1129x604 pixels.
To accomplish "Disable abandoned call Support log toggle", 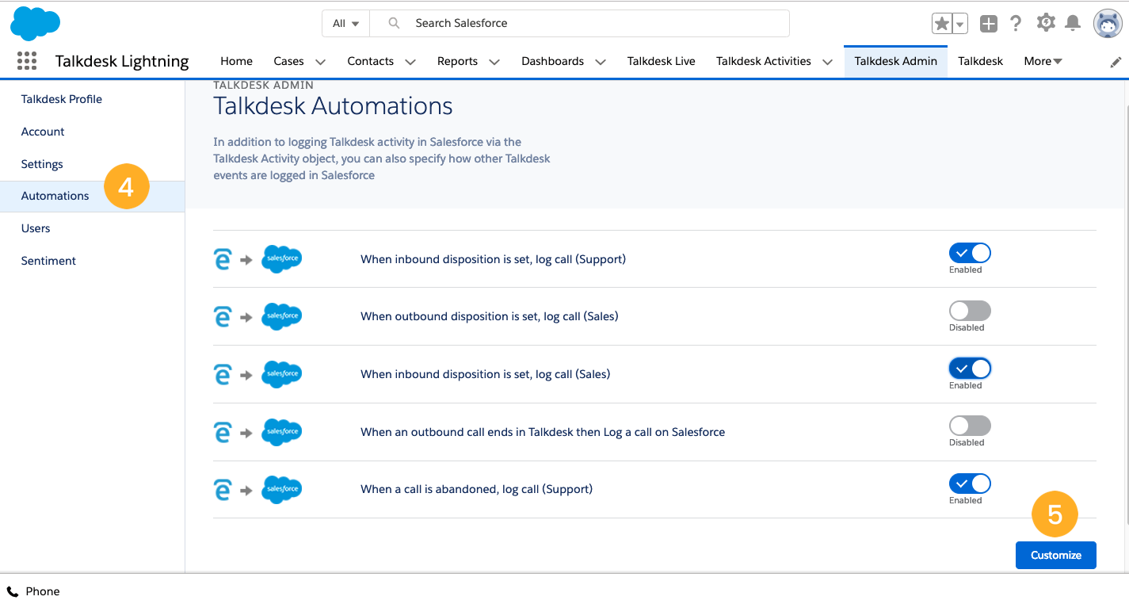I will [970, 484].
